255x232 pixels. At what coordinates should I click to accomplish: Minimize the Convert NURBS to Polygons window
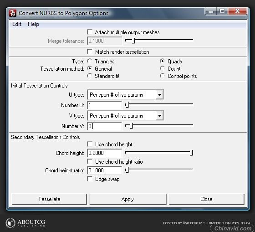[211, 11]
